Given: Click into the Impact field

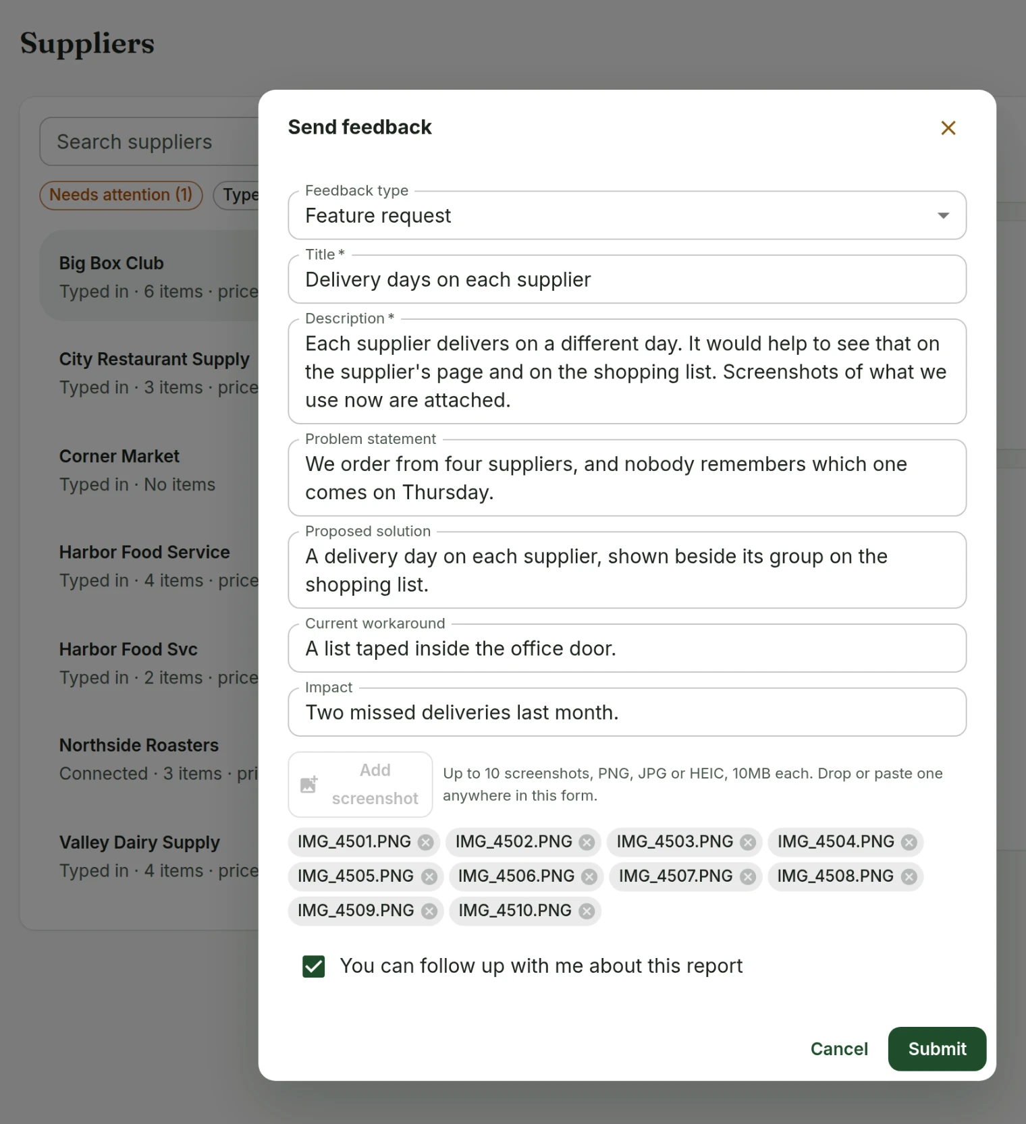Looking at the screenshot, I should 627,712.
